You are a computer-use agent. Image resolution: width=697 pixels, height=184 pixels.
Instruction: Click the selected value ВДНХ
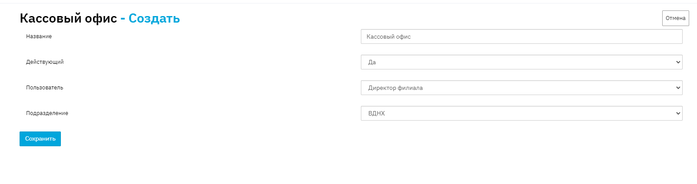377,114
